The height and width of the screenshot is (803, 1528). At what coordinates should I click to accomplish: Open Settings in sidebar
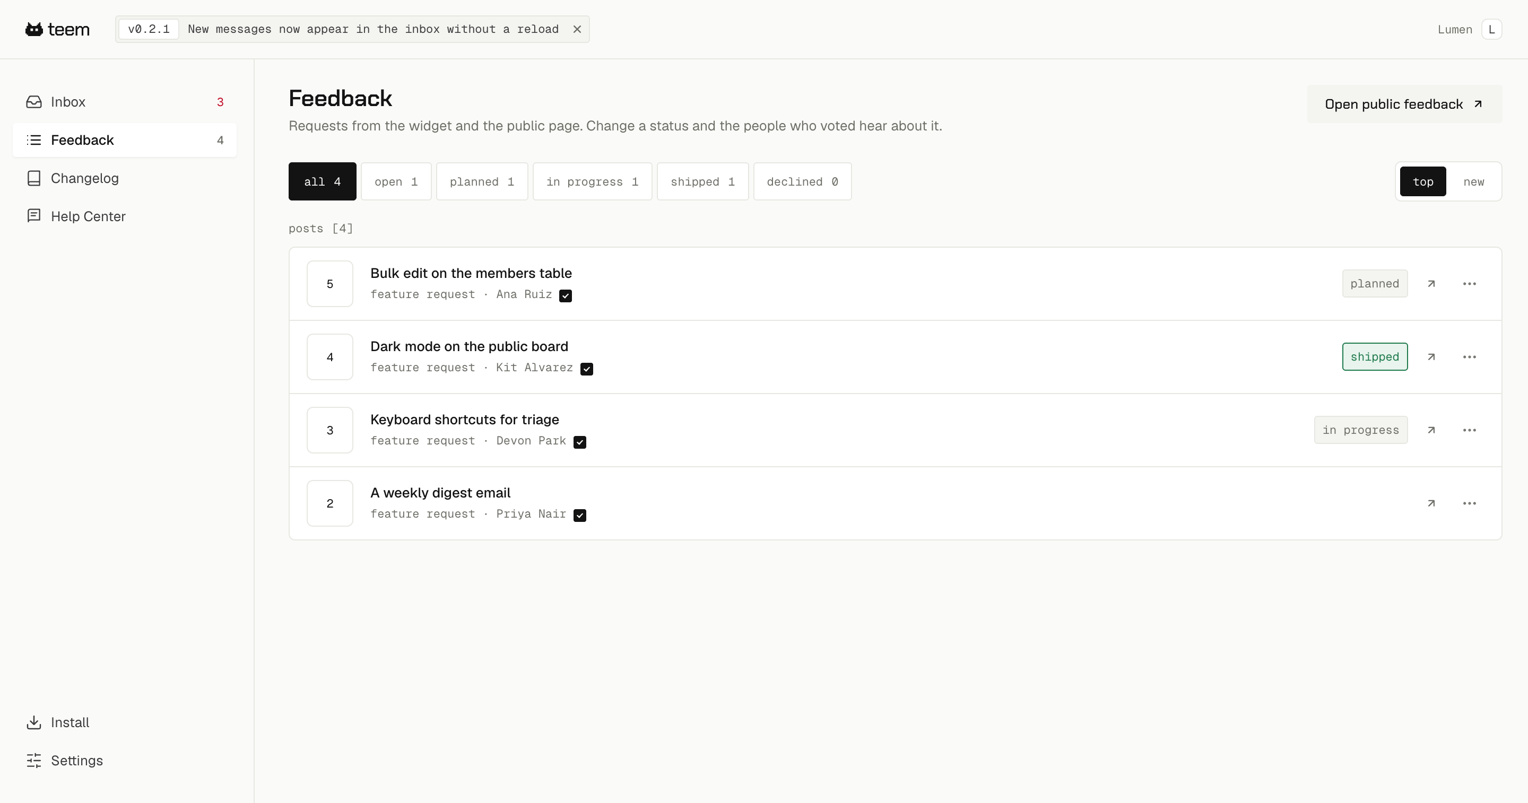tap(125, 760)
